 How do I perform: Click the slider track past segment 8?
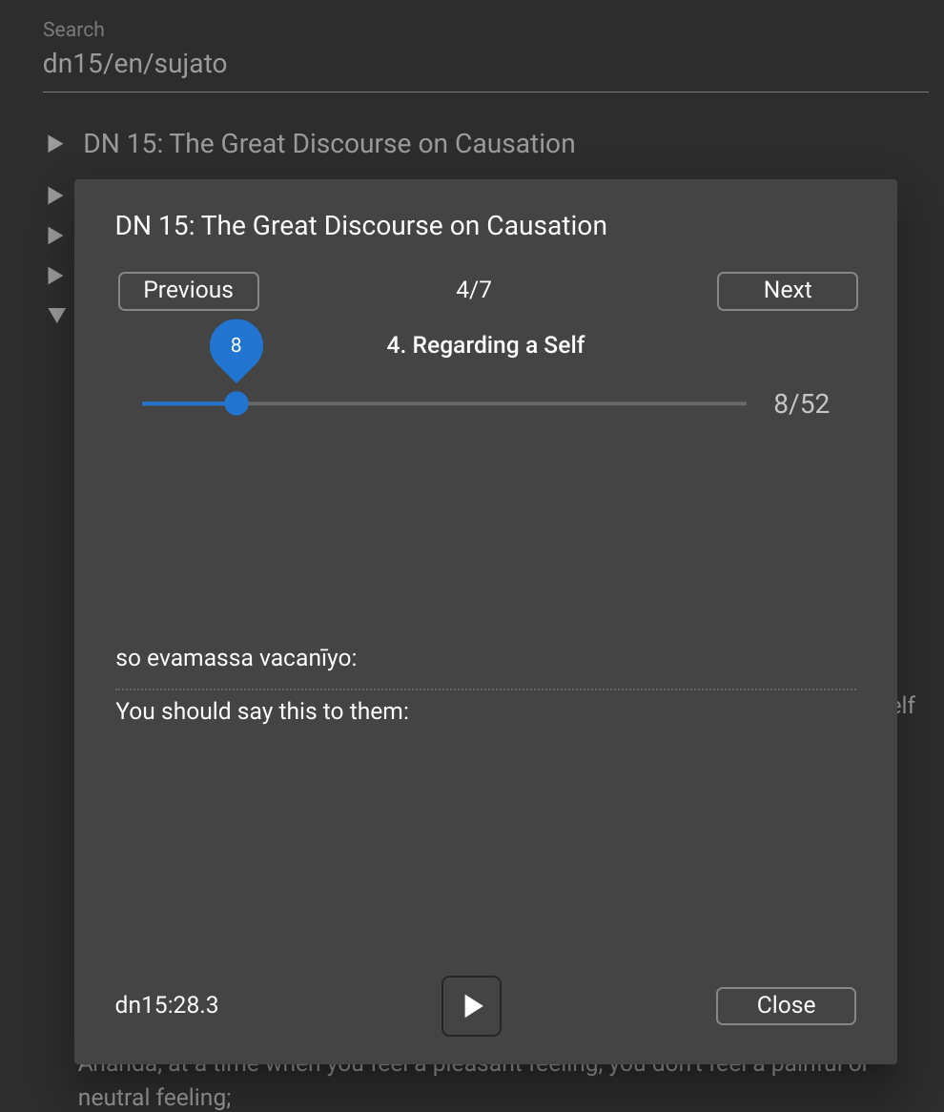pos(497,403)
